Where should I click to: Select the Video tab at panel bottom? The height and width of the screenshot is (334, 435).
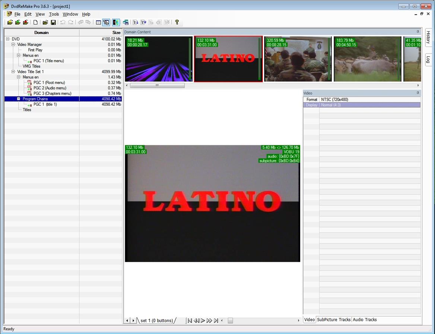(309, 319)
